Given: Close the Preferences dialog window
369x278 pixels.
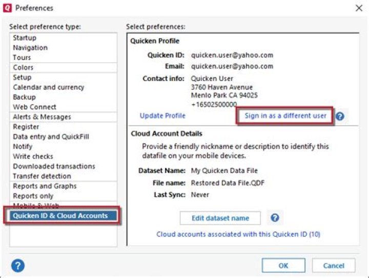Looking at the screenshot, I should (359, 8).
